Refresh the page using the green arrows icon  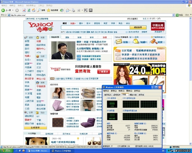[x=29, y=10]
